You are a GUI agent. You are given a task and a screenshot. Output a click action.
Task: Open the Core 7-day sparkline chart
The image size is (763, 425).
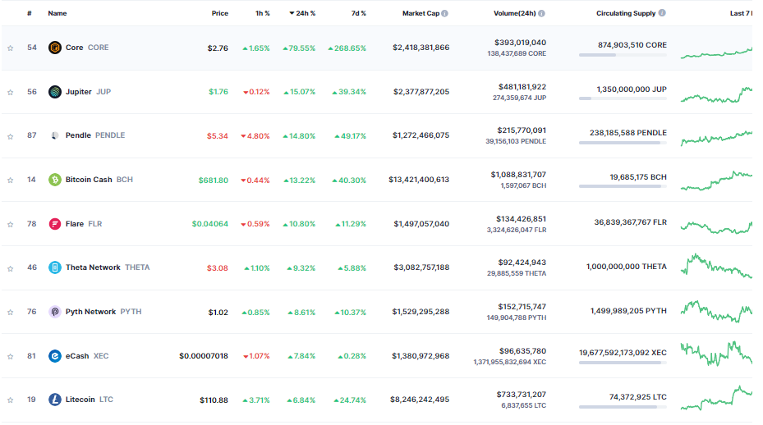coord(716,53)
